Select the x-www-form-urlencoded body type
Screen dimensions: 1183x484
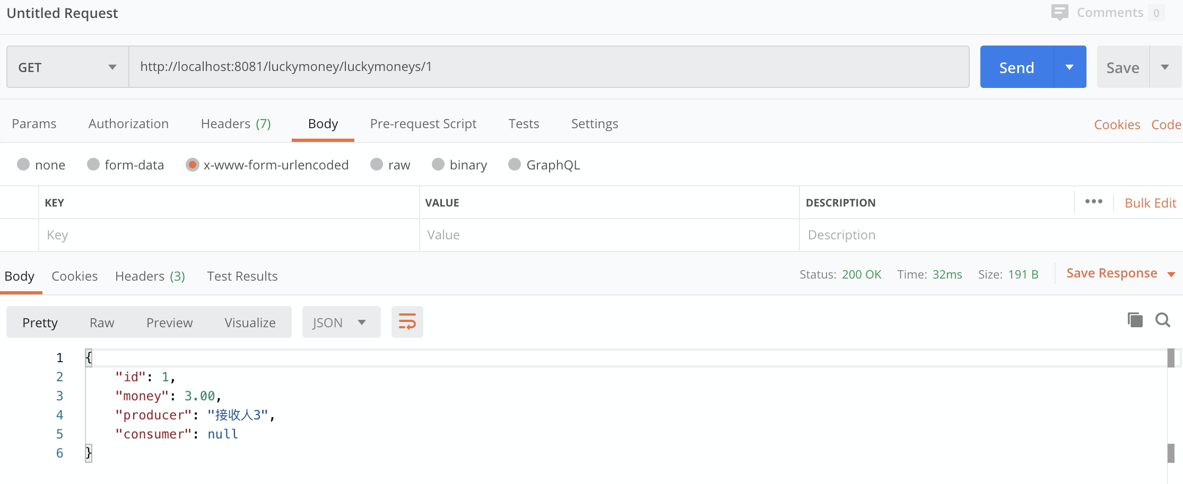point(192,165)
